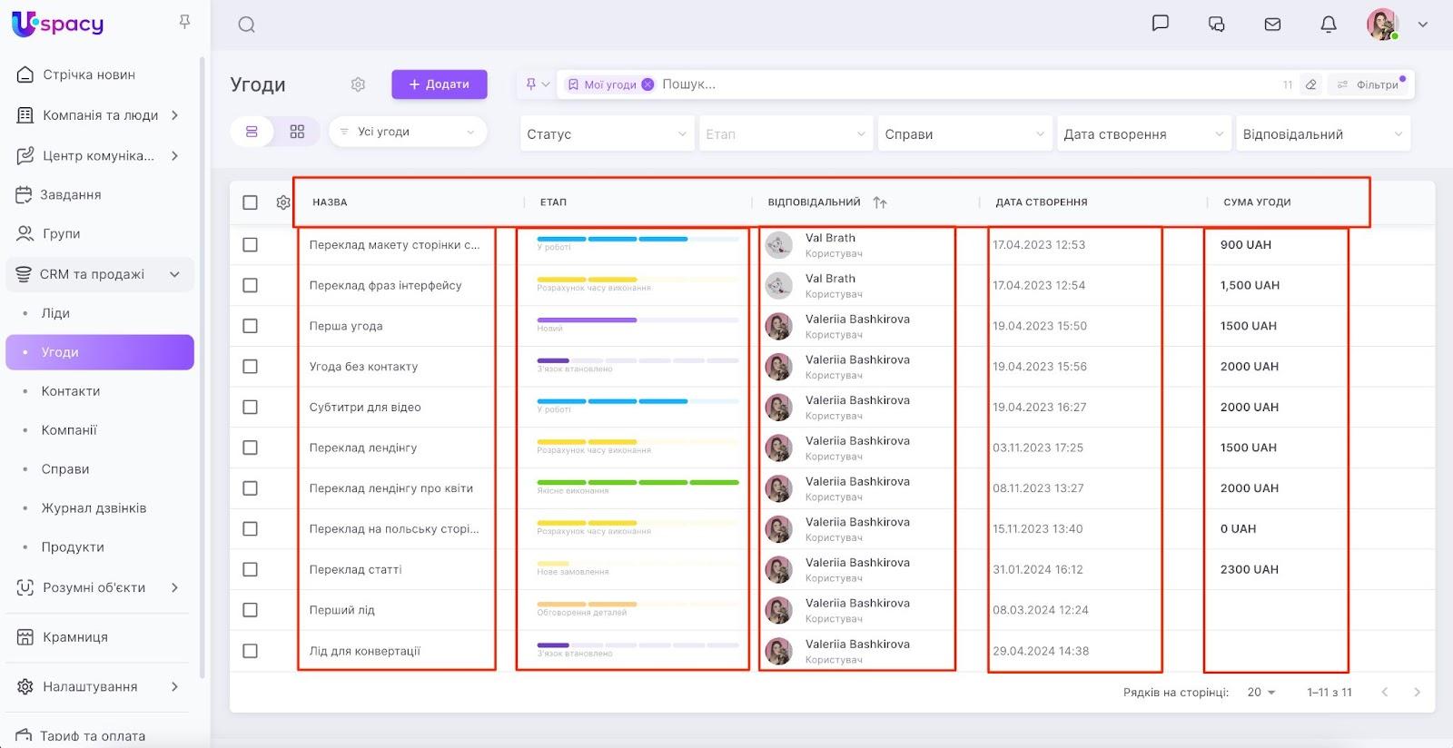Open the search magnifier icon

[x=246, y=25]
